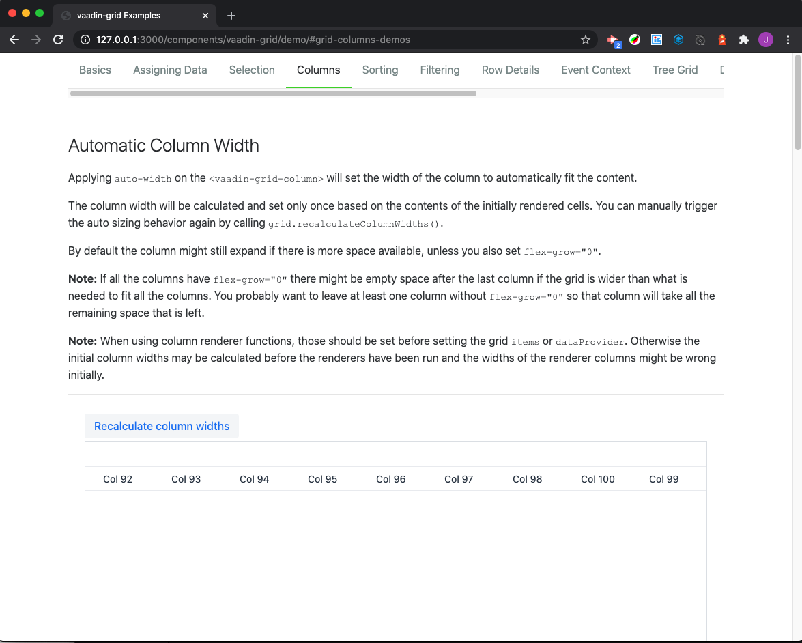
Task: Click the page reload icon
Action: click(58, 40)
